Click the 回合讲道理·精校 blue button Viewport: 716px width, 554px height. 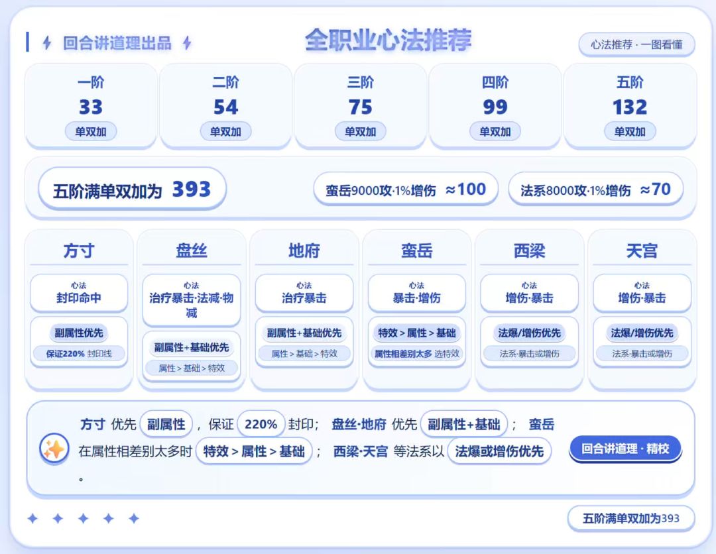click(625, 449)
